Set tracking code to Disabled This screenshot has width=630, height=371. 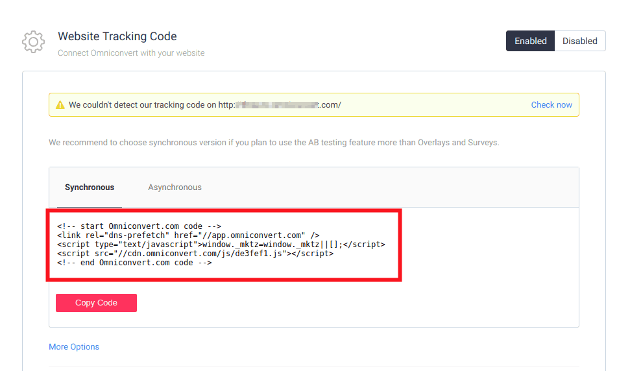(x=580, y=41)
